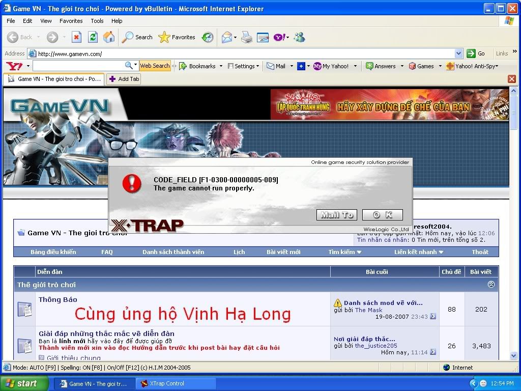Switch to Game VN taskbar item

click(95, 384)
